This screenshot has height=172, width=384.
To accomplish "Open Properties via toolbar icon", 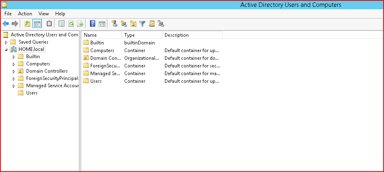I will point(61,24).
